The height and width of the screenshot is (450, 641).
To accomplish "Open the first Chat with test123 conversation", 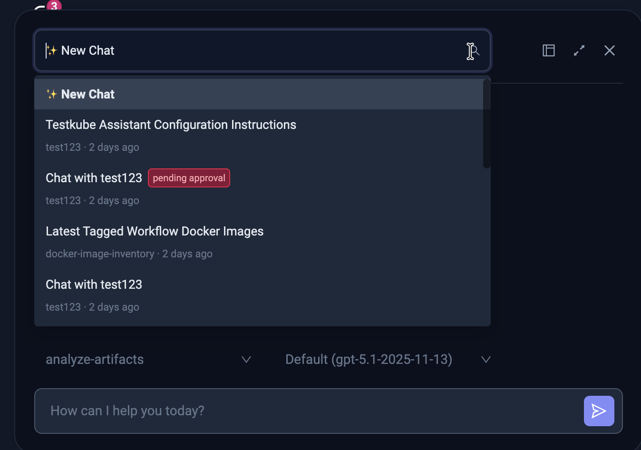I will 94,177.
